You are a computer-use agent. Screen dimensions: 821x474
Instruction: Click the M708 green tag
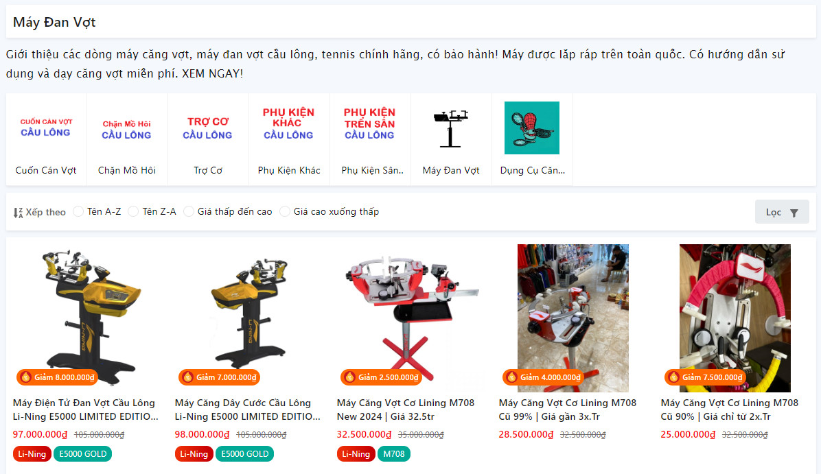click(394, 454)
